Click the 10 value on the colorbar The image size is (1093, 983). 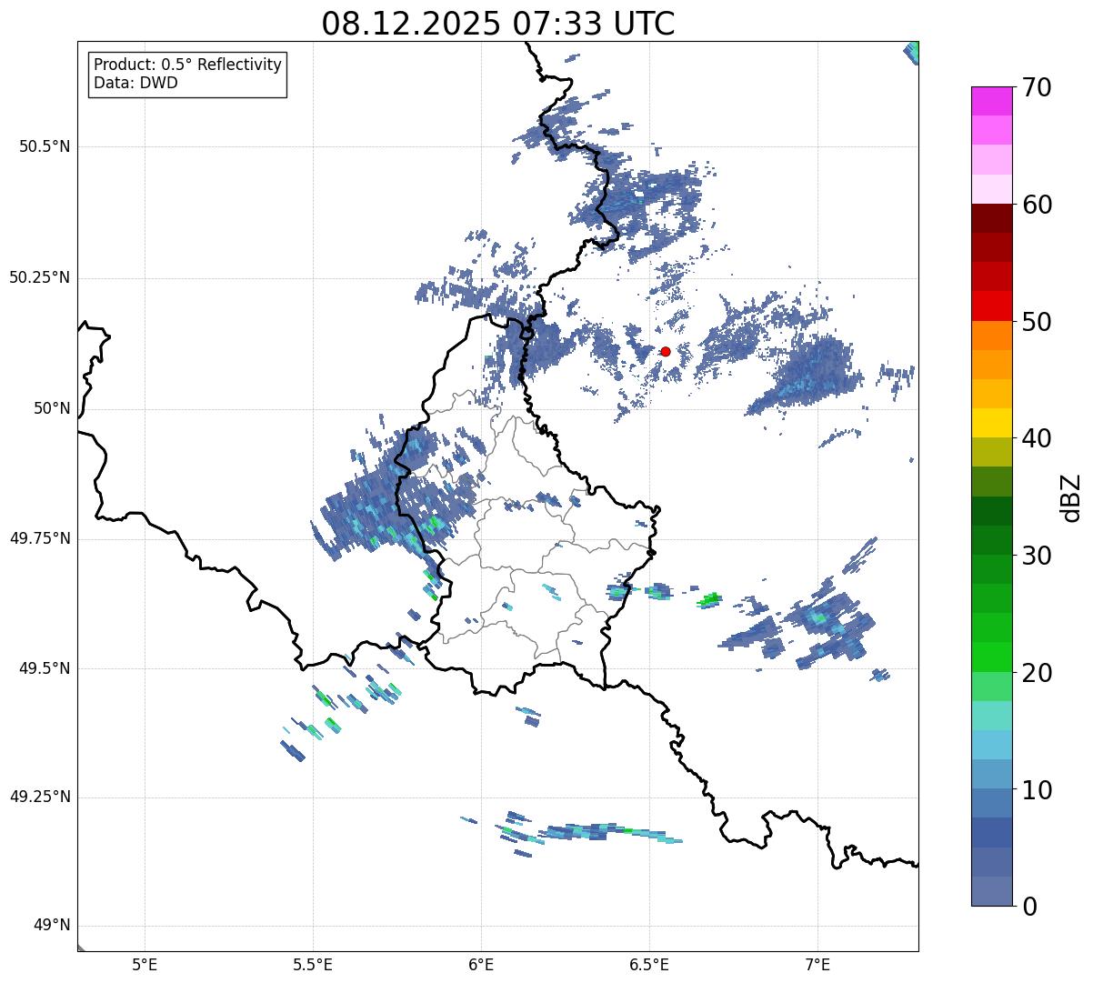pyautogui.click(x=1037, y=789)
